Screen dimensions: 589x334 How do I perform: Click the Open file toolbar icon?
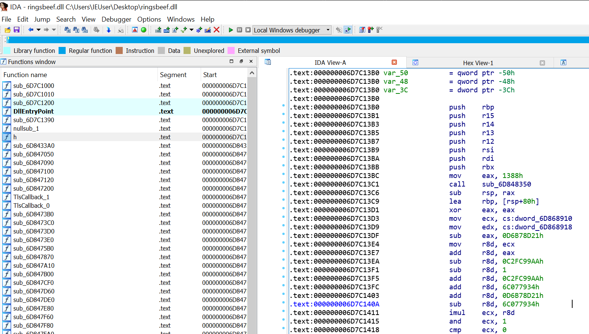(x=8, y=30)
